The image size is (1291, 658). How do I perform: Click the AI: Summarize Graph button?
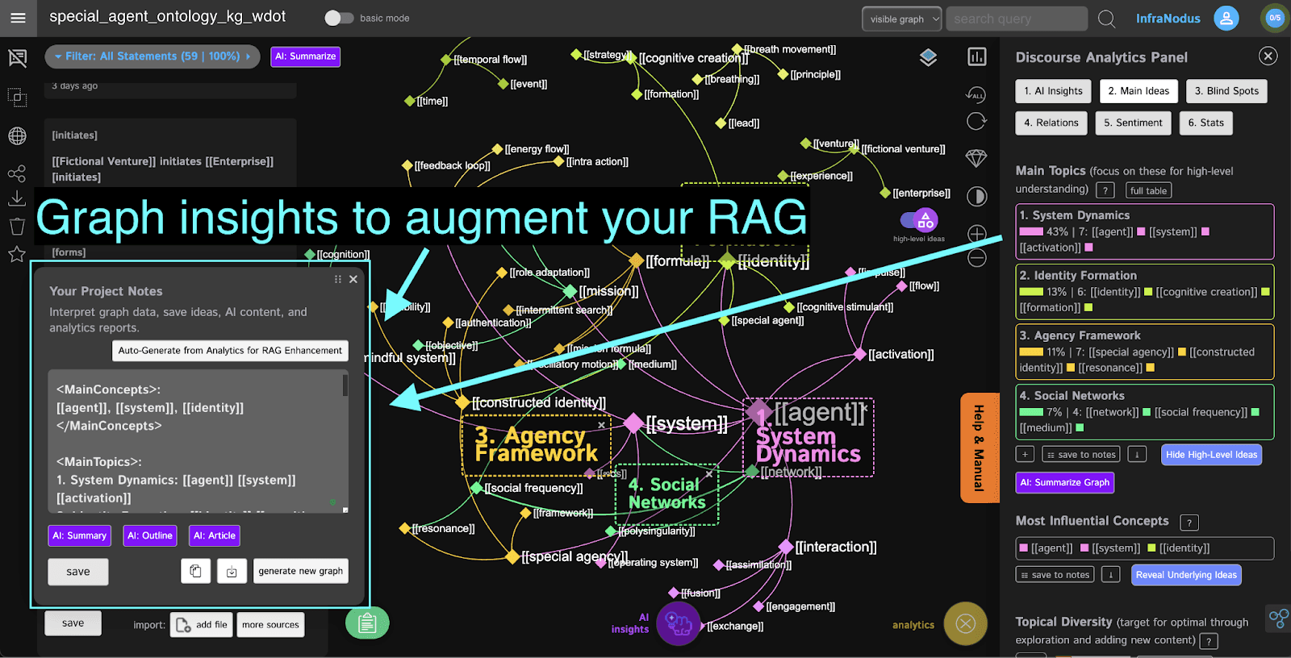click(x=1064, y=482)
